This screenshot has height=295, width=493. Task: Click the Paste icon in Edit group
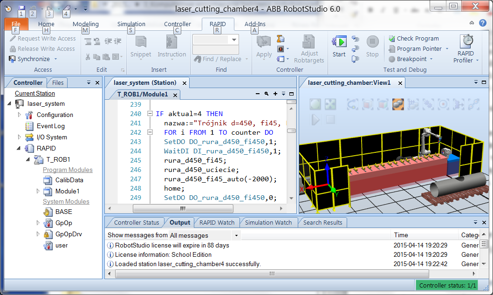pos(106,56)
